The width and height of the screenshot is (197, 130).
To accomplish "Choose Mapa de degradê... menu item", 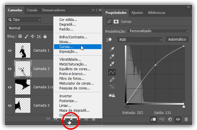I will click(x=78, y=110).
